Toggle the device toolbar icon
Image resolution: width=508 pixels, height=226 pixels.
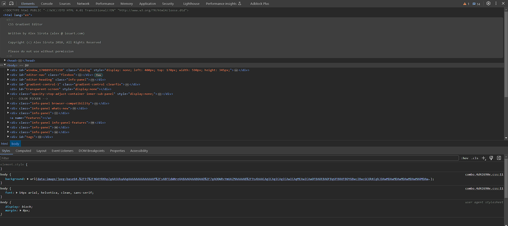click(x=11, y=4)
